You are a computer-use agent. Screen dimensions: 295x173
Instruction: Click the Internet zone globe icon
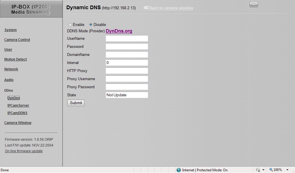coord(179,170)
